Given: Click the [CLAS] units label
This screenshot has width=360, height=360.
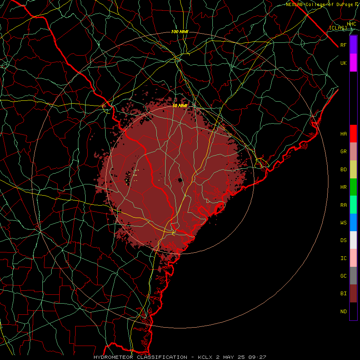Looking at the screenshot, I should tap(338, 28).
